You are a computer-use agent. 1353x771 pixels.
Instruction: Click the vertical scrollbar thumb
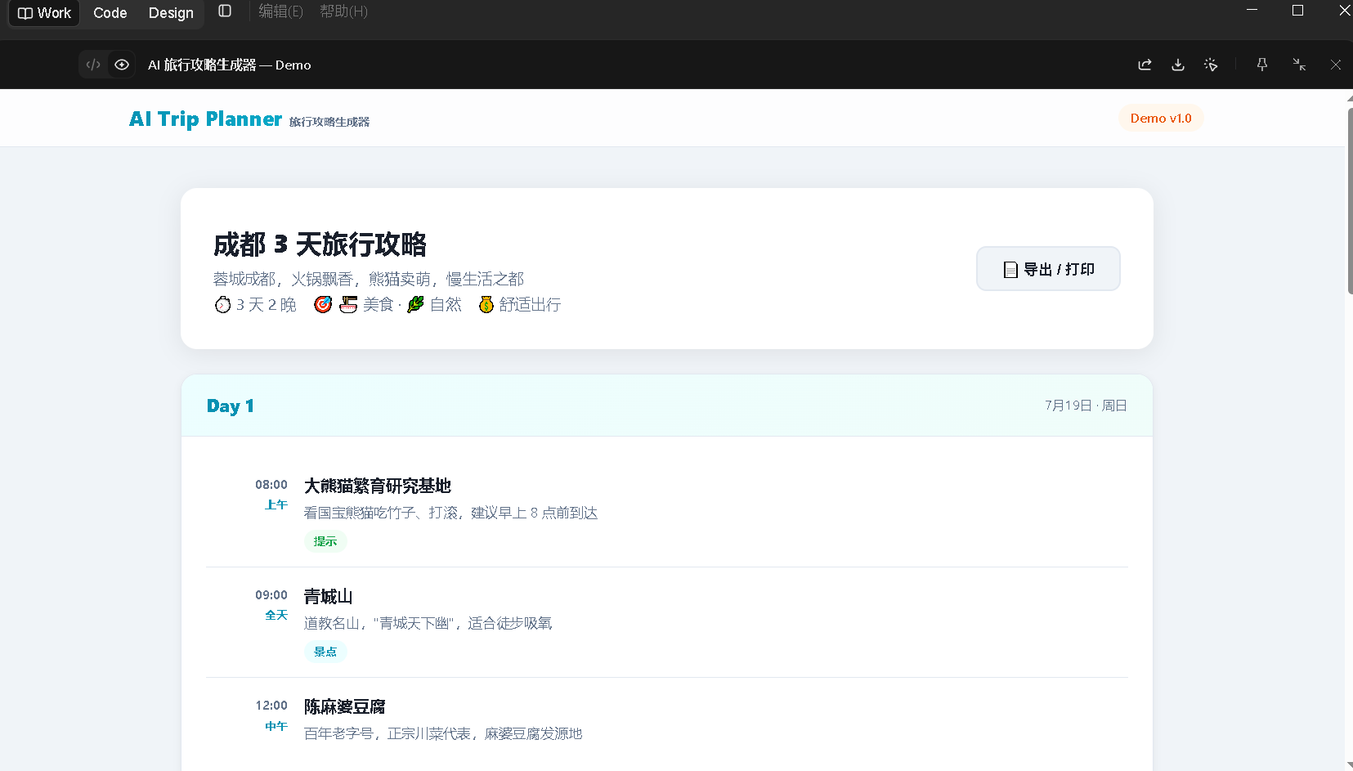click(x=1349, y=200)
